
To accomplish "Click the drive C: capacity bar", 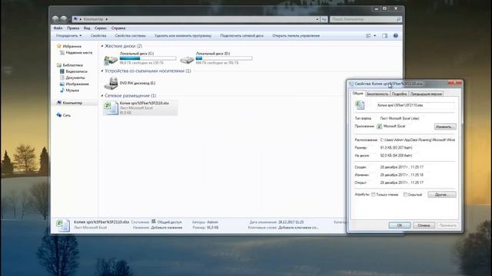I will click(x=148, y=58).
